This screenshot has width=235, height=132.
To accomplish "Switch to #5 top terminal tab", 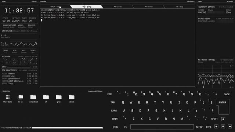I will tap(180, 7).
